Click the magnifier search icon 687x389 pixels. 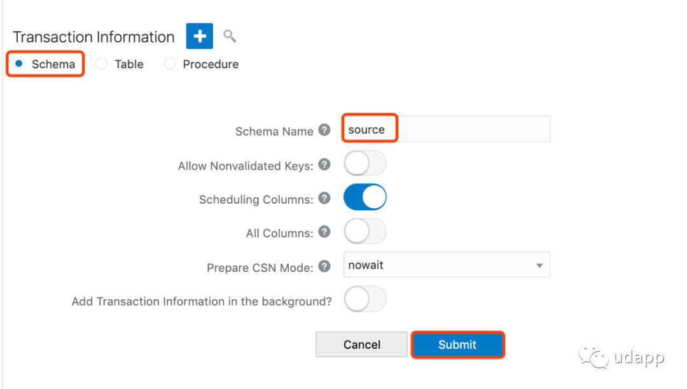[x=230, y=36]
